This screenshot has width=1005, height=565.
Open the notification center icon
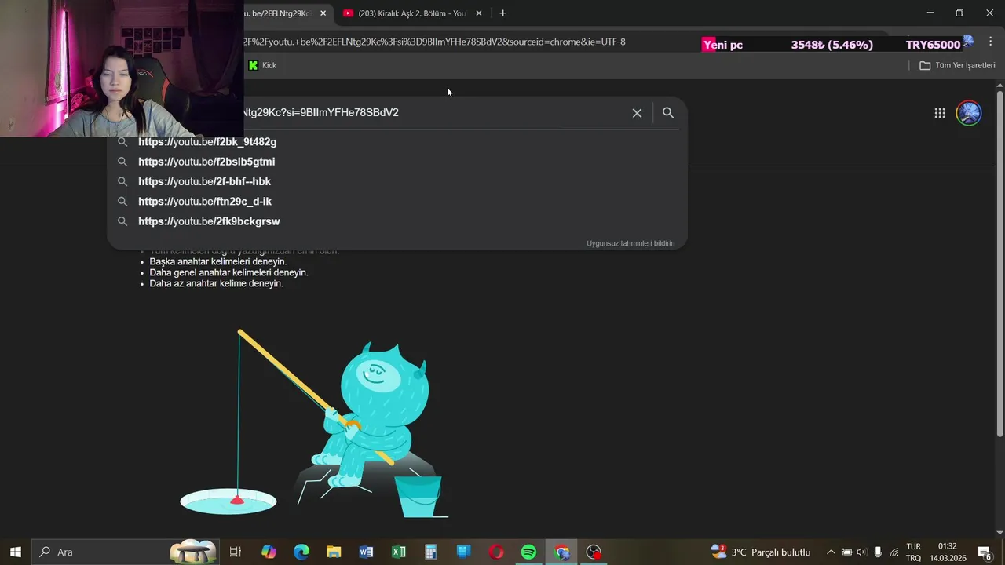pyautogui.click(x=985, y=552)
